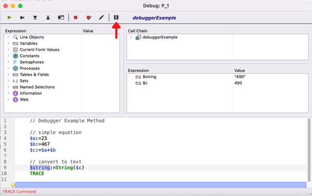Viewport: 312px width, 196px height.
Task: Select Tables & Fields in expression list
Action: (x=34, y=75)
